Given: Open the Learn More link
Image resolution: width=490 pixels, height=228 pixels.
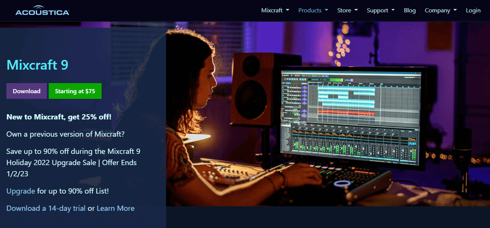Looking at the screenshot, I should [115, 208].
